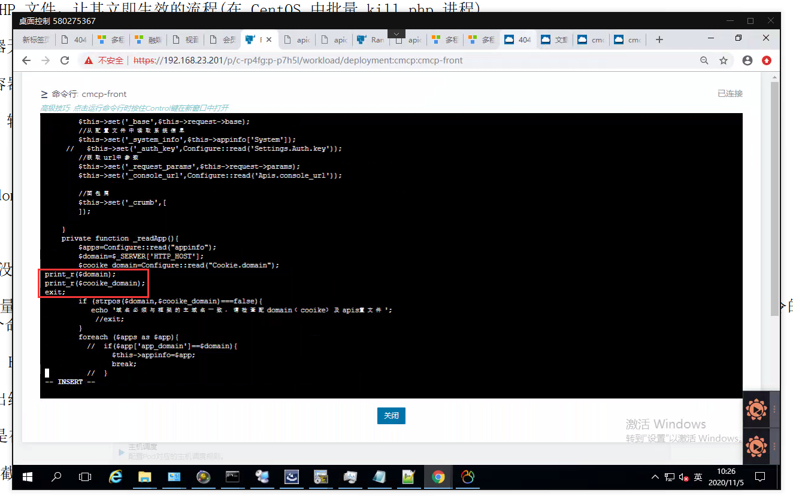Image resolution: width=793 pixels, height=502 pixels.
Task: Open File Explorer from the taskbar
Action: pyautogui.click(x=144, y=477)
